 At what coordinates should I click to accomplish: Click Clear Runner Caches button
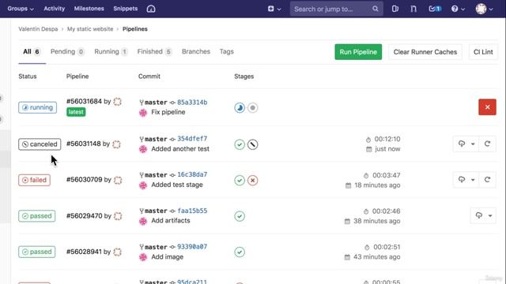425,52
